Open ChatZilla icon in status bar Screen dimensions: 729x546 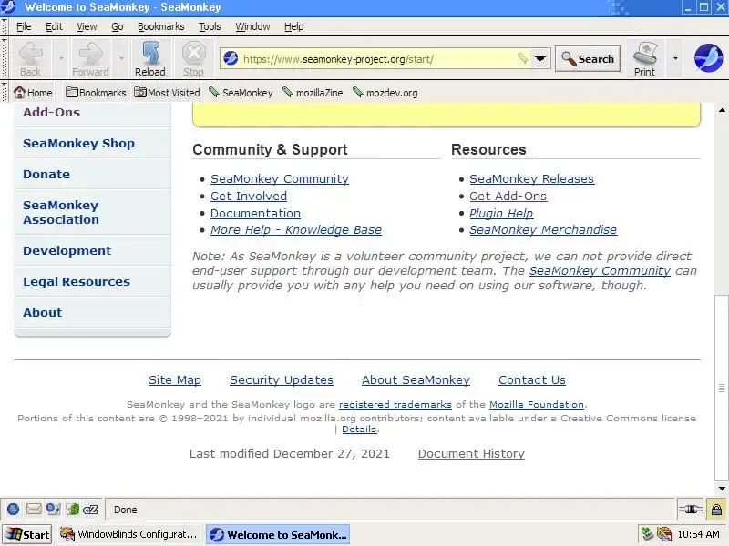[x=90, y=510]
